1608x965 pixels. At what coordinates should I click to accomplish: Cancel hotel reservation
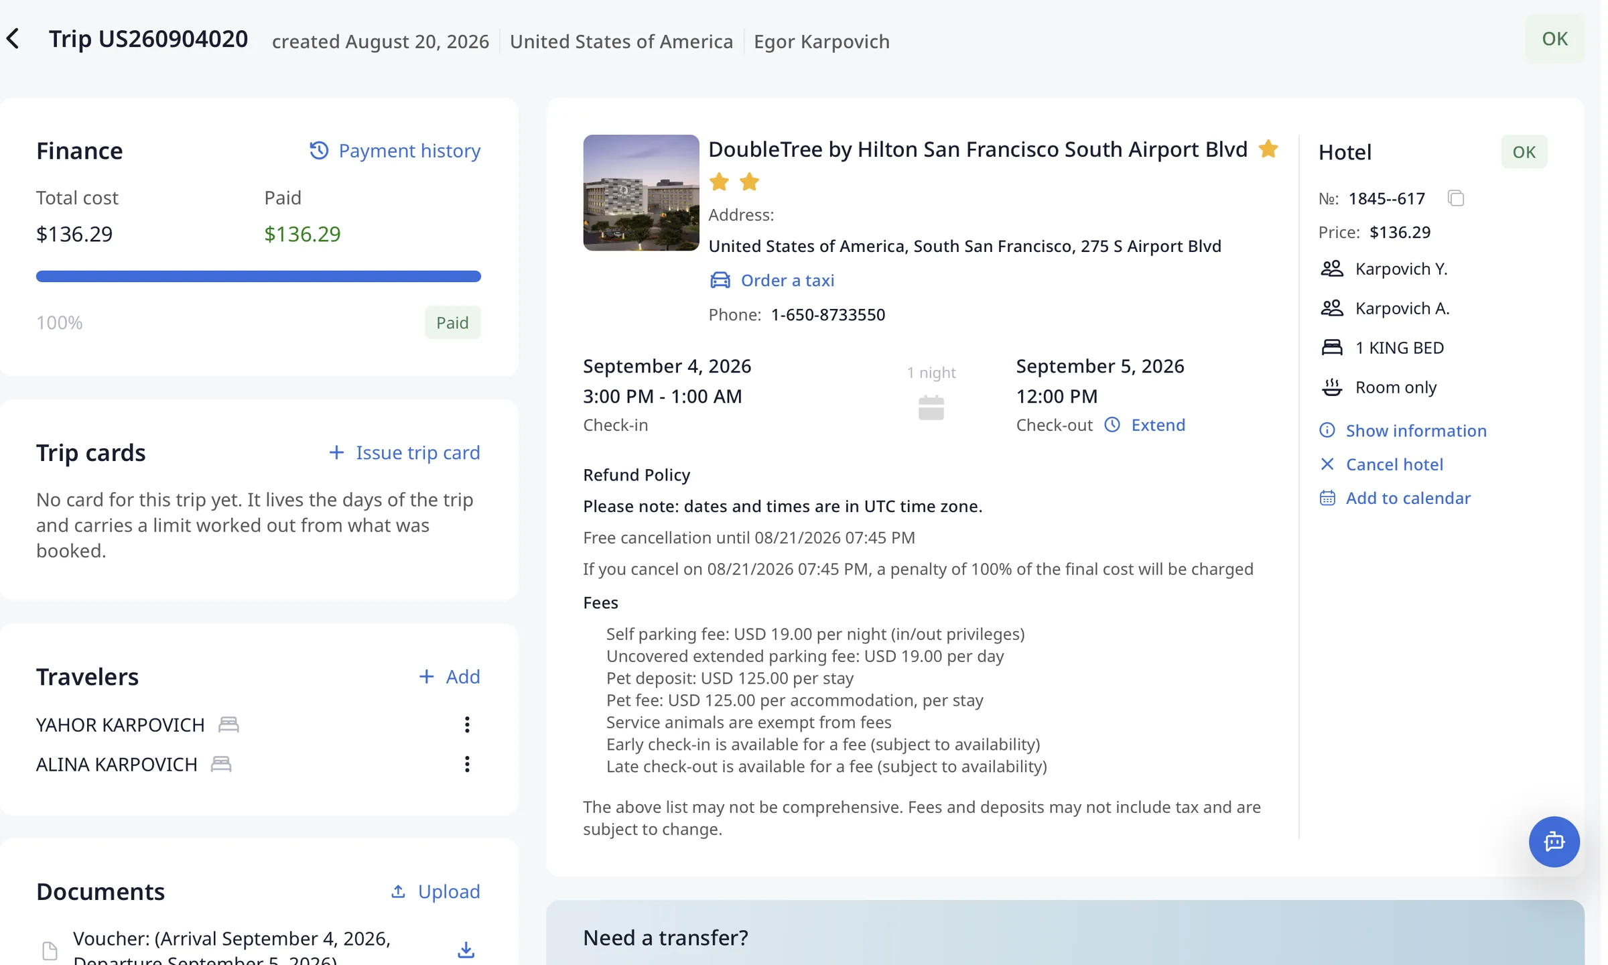(x=1382, y=464)
